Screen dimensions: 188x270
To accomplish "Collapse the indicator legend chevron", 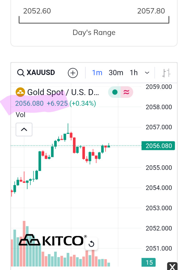I will click(24, 130).
